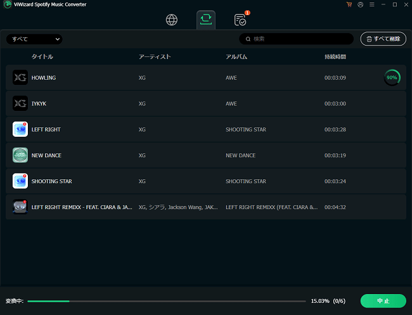Click the SHOOTING STAR track thumbnail
Viewport: 412px width, 315px height.
[x=20, y=181]
